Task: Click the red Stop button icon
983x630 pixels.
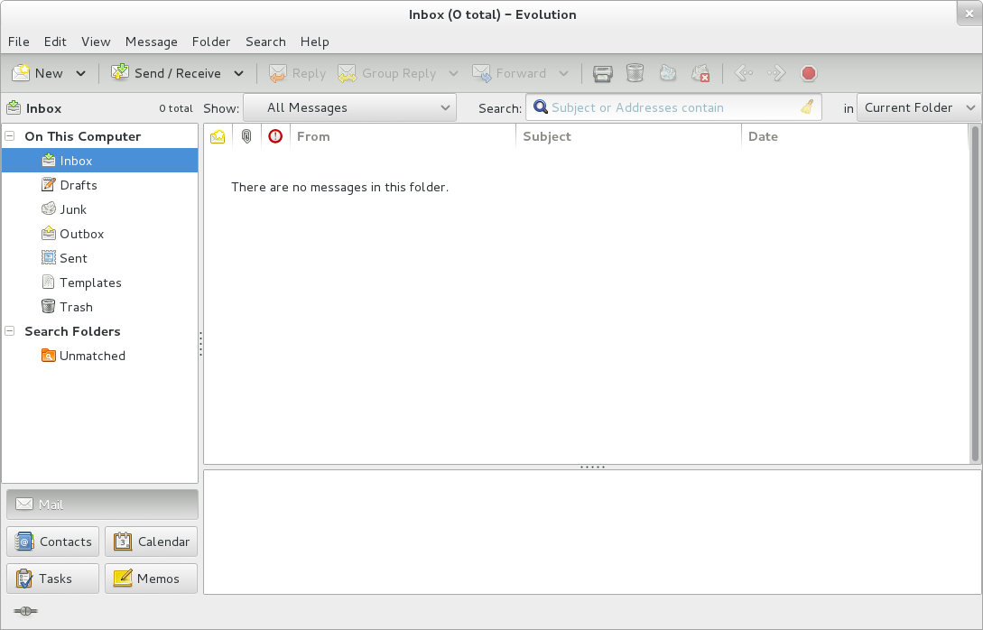Action: tap(809, 74)
